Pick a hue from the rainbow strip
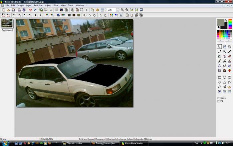 tap(230, 24)
